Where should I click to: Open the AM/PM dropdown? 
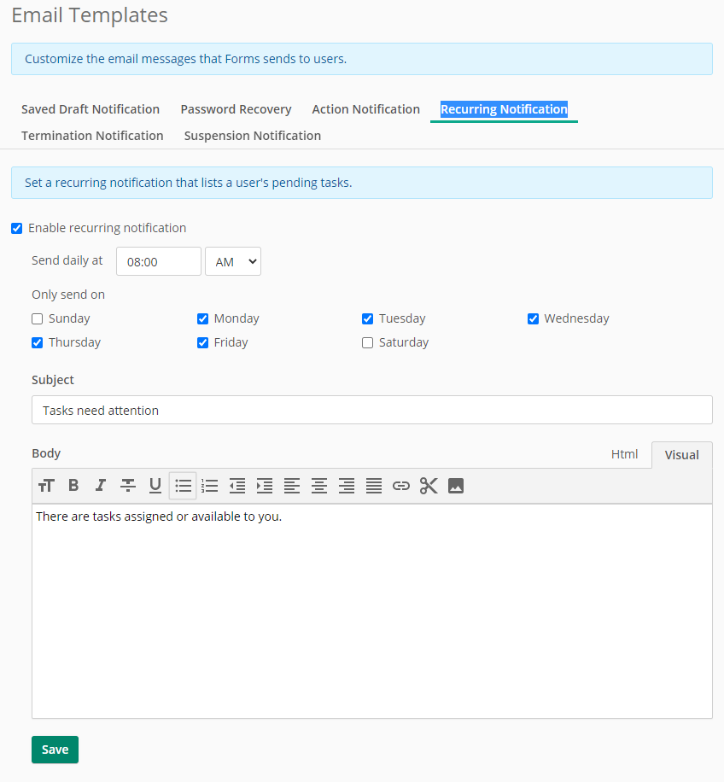[233, 261]
